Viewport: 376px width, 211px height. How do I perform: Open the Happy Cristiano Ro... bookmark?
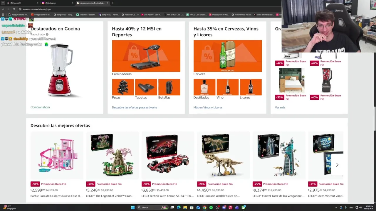click(18, 15)
